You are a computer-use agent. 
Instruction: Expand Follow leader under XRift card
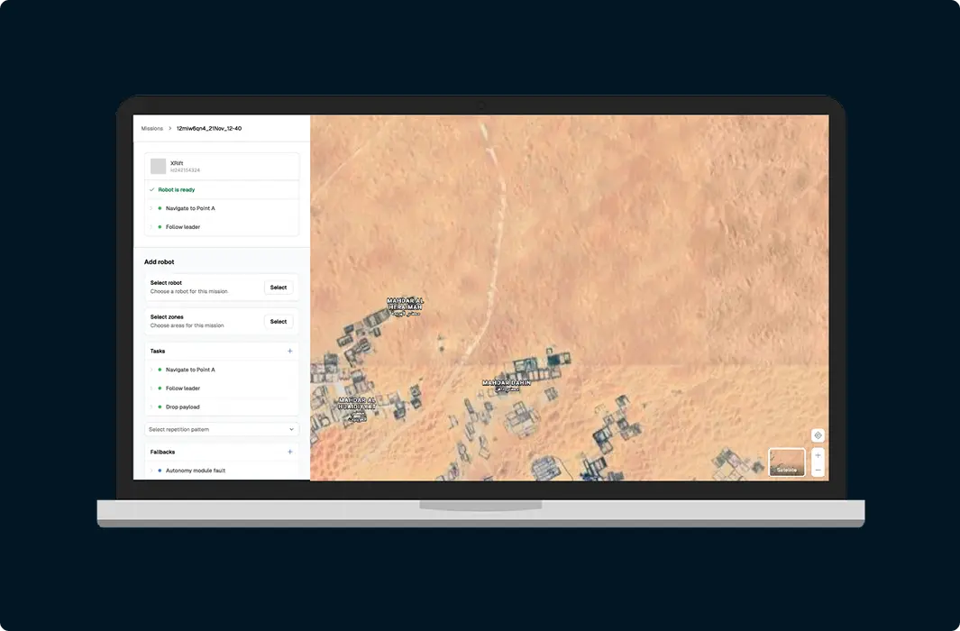[x=151, y=227]
